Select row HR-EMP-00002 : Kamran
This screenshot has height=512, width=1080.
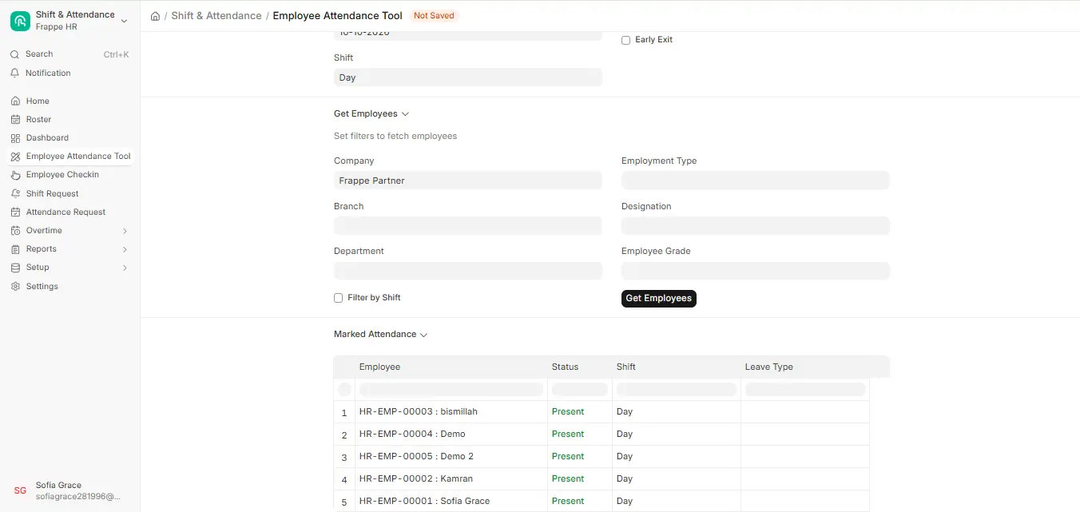(602, 479)
